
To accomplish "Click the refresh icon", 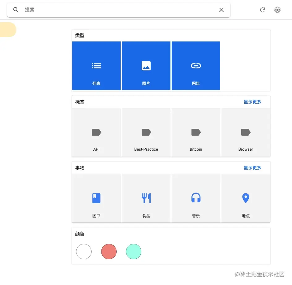I will [x=263, y=10].
